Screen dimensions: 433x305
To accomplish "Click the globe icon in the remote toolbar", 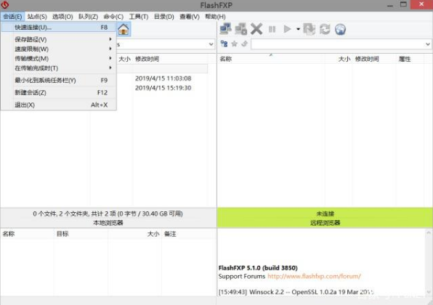I will click(341, 29).
